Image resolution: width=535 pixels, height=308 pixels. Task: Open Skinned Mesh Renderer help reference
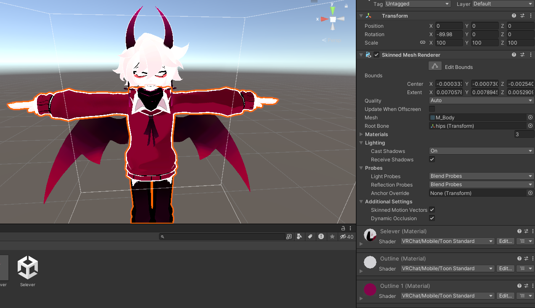(x=514, y=55)
